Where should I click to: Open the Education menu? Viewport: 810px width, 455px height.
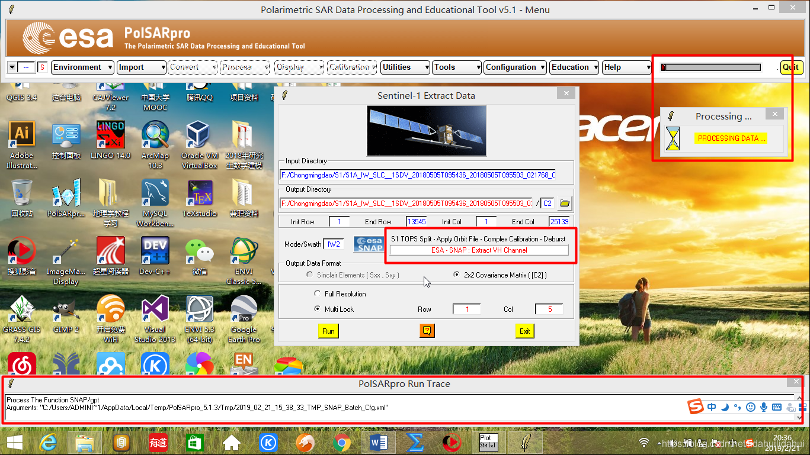(x=574, y=67)
